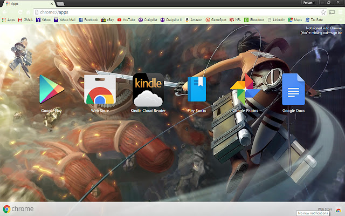Click the Apps bookmark shortcut
The width and height of the screenshot is (345, 216).
point(9,20)
